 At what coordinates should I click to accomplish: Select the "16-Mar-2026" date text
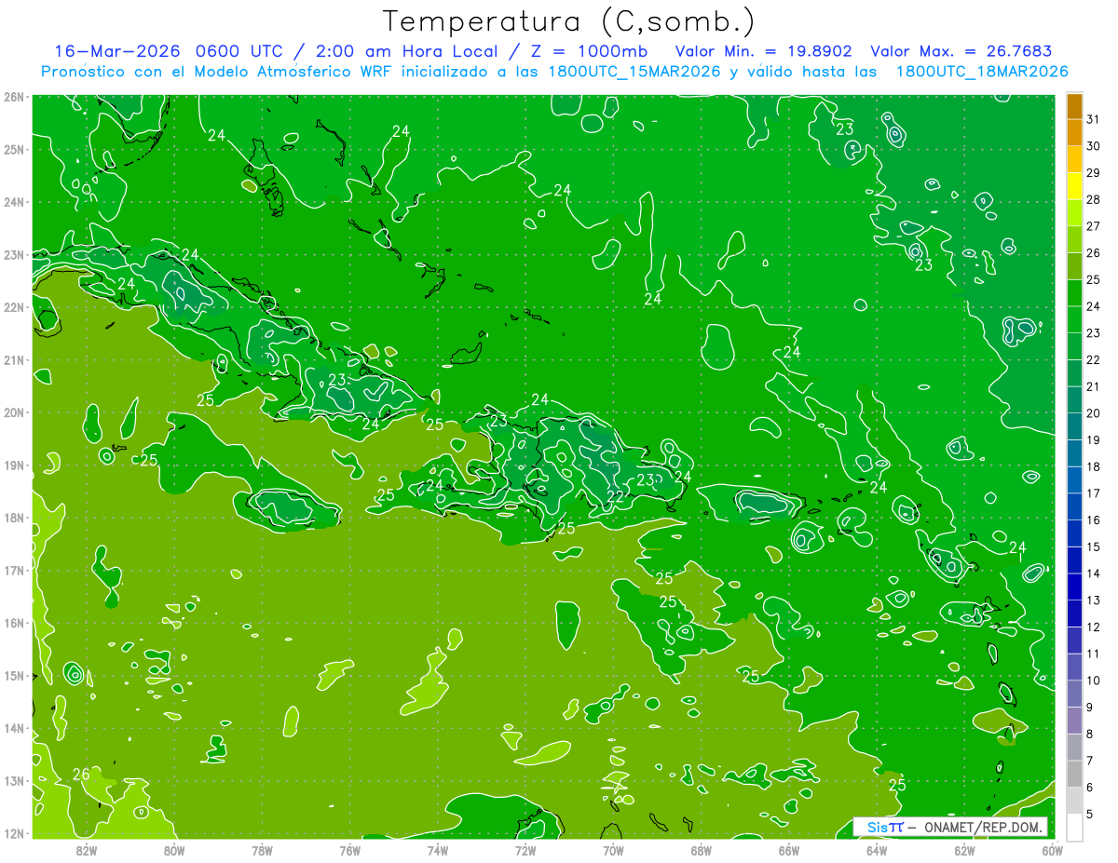click(116, 50)
